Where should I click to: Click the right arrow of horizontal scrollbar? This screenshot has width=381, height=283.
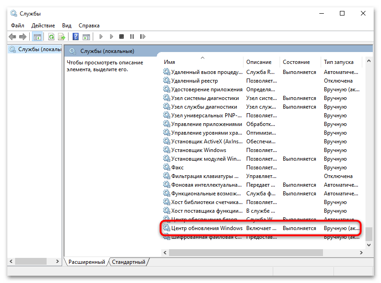[361, 252]
